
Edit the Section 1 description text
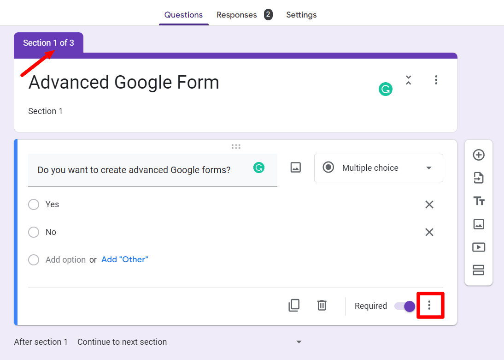(45, 111)
